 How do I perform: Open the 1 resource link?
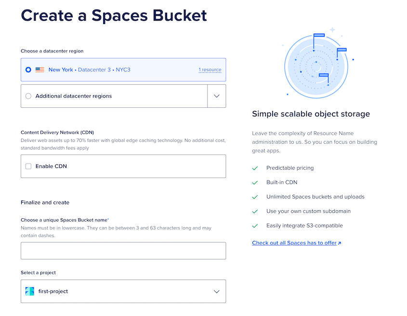(x=210, y=70)
